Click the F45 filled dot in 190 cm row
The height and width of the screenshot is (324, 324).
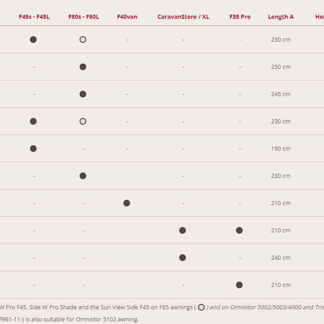[x=33, y=148]
